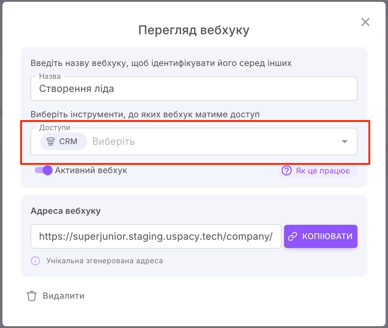Click the close X icon of the dialog

[365, 22]
